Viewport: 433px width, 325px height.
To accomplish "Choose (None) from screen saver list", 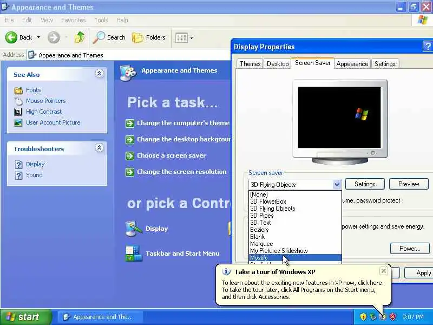I will point(295,194).
